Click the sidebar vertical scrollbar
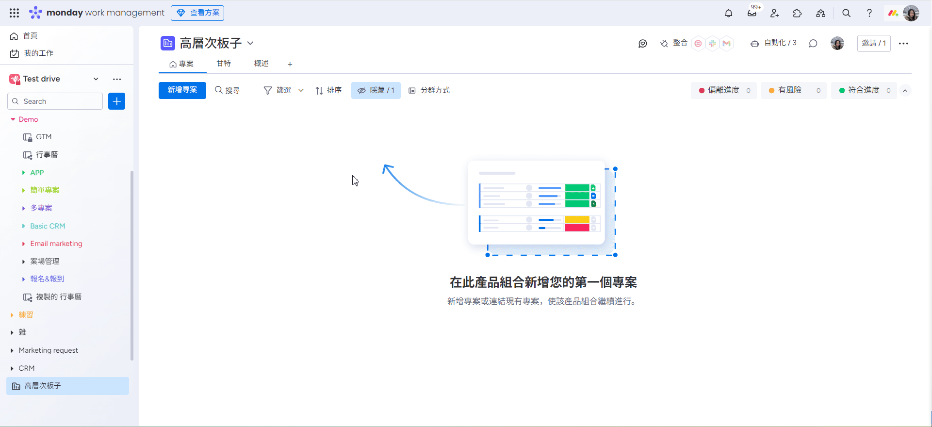The height and width of the screenshot is (427, 932). click(x=132, y=265)
